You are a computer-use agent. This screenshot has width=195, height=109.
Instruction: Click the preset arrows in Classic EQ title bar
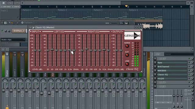(x=136, y=28)
